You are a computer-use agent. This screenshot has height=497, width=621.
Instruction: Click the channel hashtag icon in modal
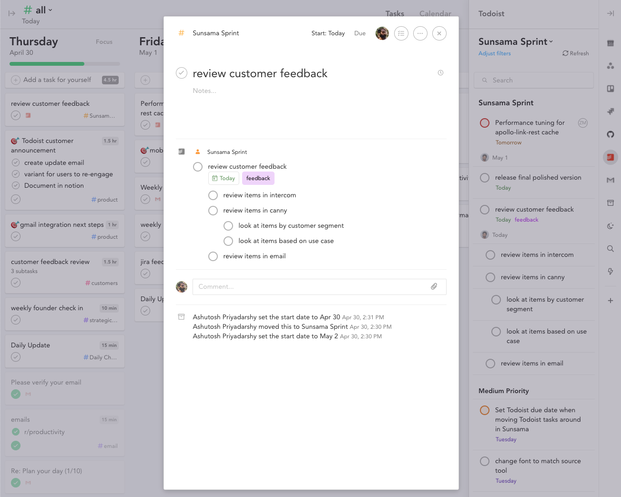[181, 33]
